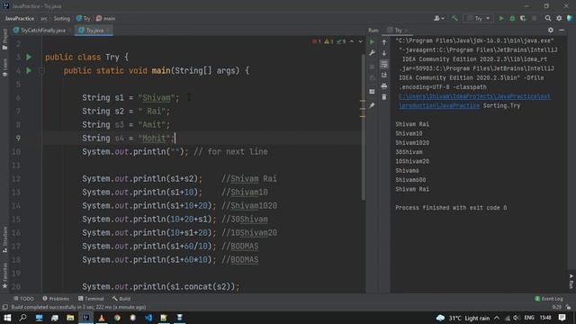Click run gutter icon beside class Try
The width and height of the screenshot is (576, 324).
click(29, 57)
